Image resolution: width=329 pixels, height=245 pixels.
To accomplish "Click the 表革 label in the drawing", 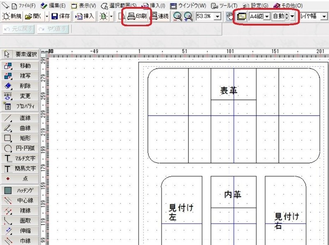I will tap(229, 91).
